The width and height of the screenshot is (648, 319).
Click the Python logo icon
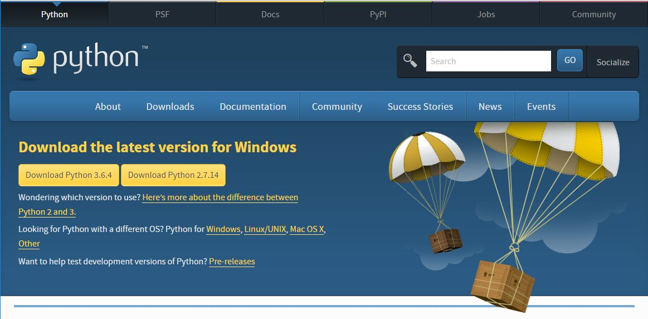tap(29, 59)
